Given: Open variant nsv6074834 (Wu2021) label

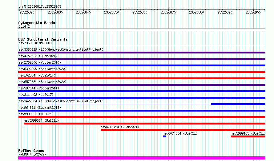Looking at the screenshot, I should click(180, 133).
